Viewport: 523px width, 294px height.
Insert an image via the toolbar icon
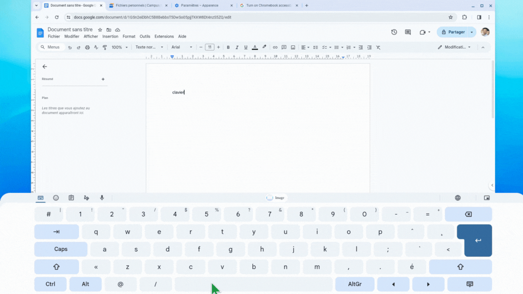[293, 47]
